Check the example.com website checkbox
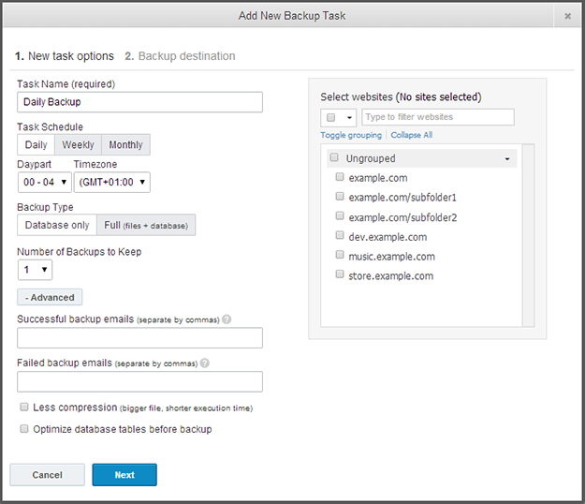 (x=340, y=178)
